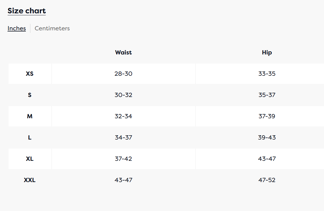This screenshot has height=211, width=324.
Task: Select the 30-32 waist cell
Action: click(x=123, y=95)
